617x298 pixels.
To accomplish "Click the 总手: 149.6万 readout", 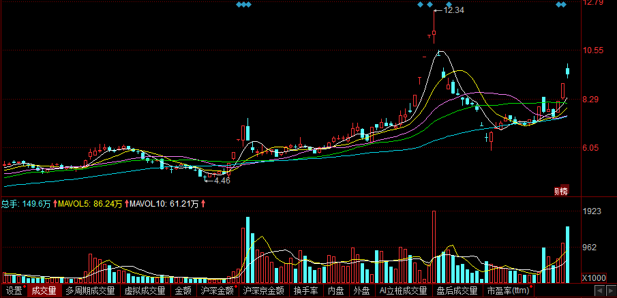I will (x=26, y=204).
